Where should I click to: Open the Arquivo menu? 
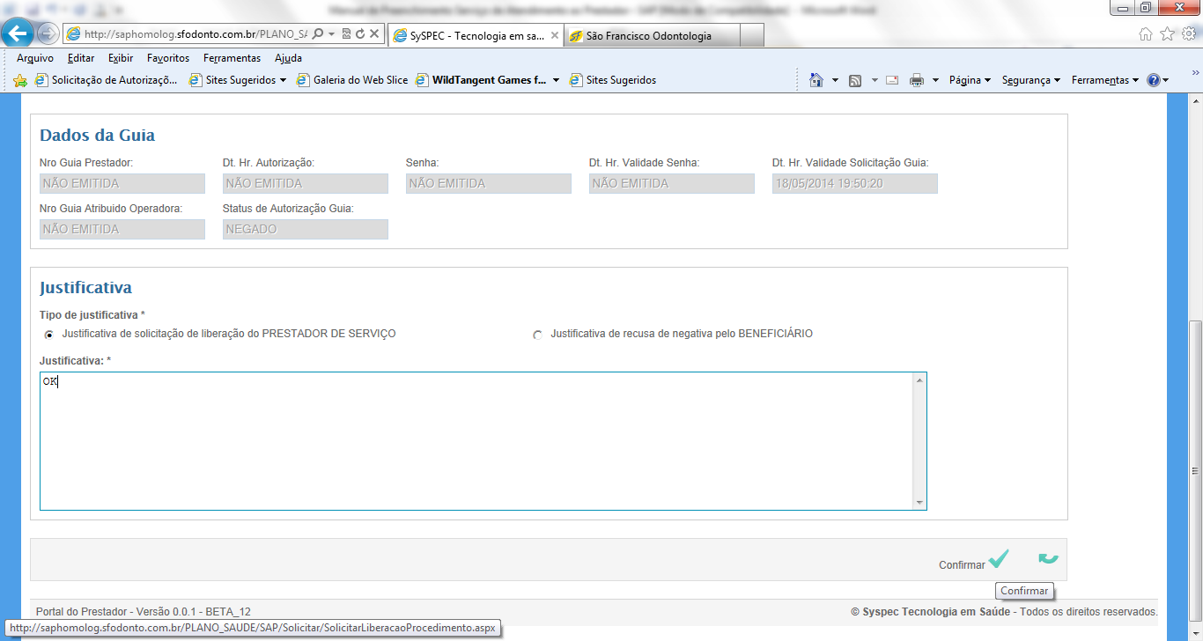coord(35,58)
